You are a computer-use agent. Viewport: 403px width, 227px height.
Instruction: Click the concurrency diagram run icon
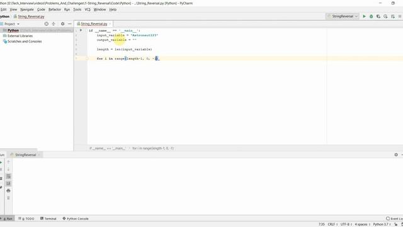pos(393,16)
